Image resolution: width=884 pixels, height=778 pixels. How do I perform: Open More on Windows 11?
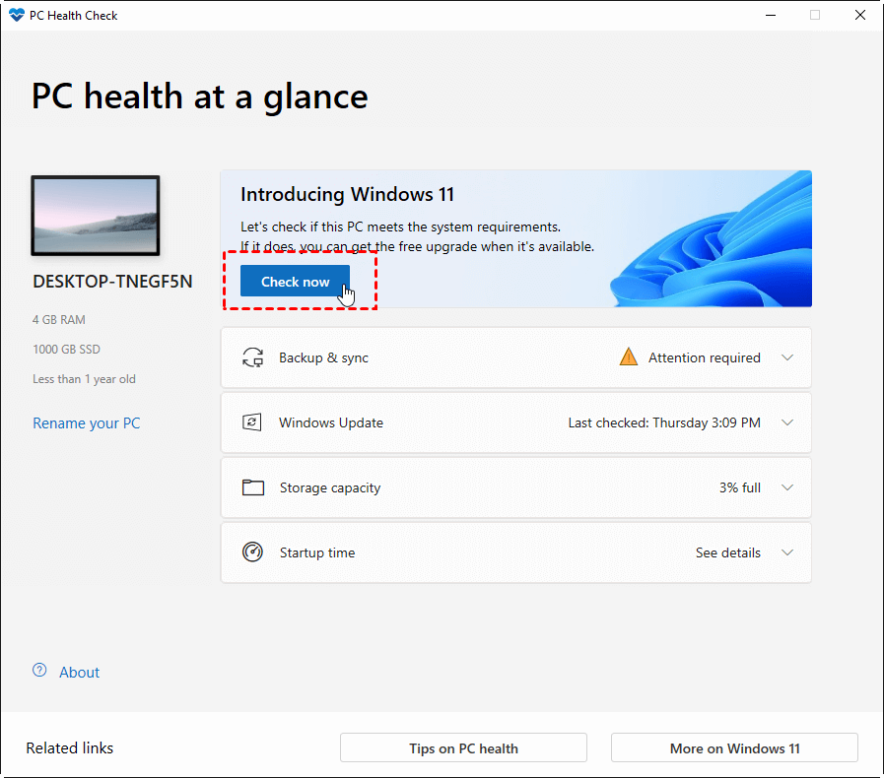(x=734, y=747)
